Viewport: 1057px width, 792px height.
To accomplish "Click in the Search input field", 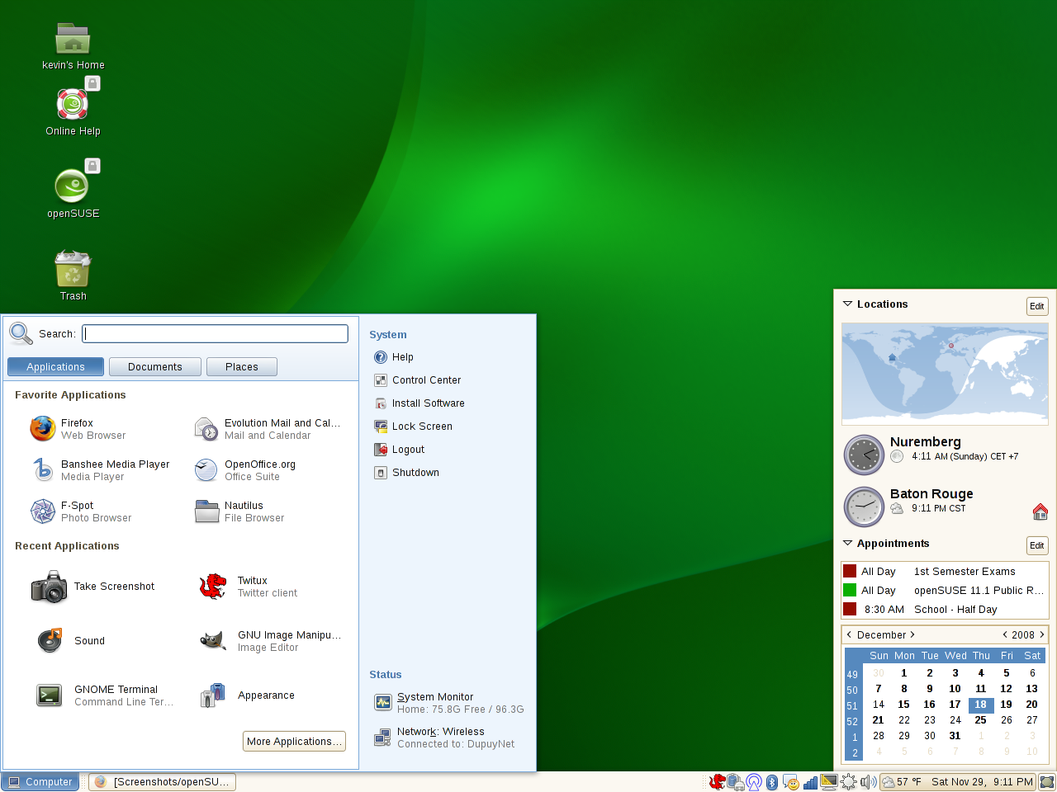I will click(x=215, y=333).
